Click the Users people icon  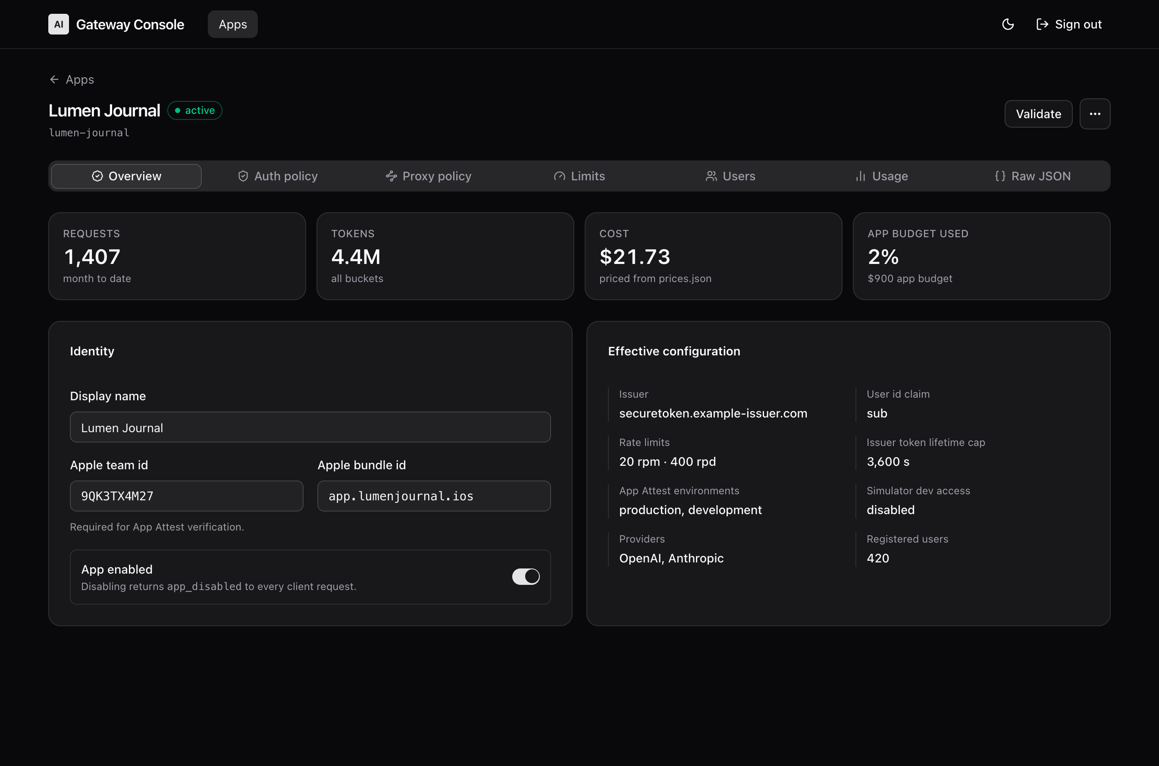click(x=711, y=176)
